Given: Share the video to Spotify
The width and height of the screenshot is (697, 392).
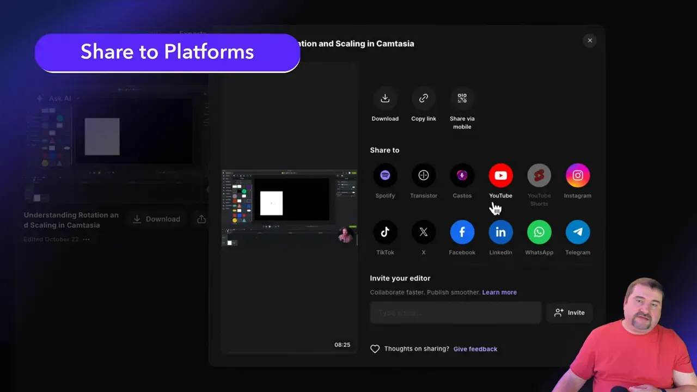Looking at the screenshot, I should tap(385, 175).
